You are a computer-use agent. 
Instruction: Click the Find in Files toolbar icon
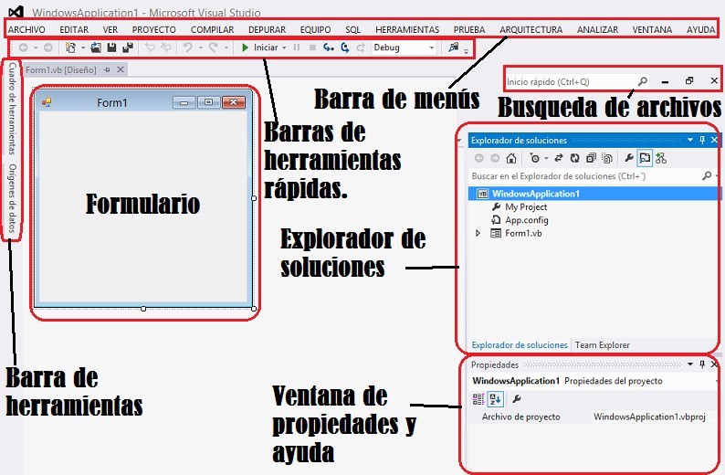454,47
